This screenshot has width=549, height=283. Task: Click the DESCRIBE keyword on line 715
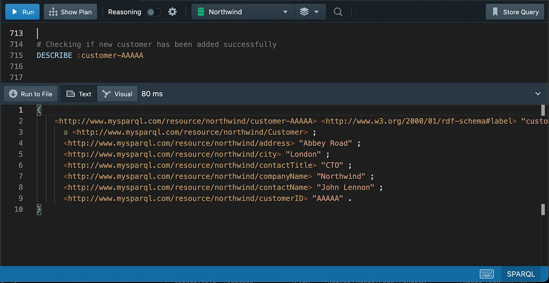tap(55, 55)
